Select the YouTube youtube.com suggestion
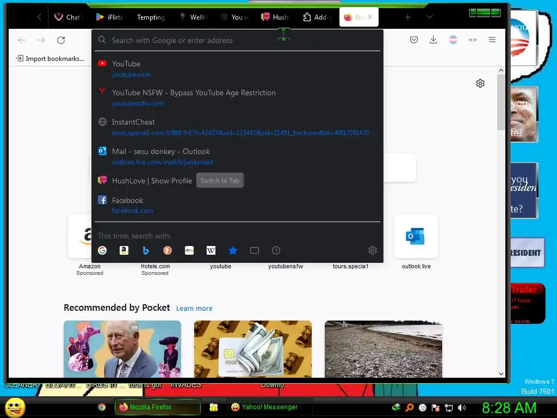This screenshot has width=557, height=418. coord(237,69)
